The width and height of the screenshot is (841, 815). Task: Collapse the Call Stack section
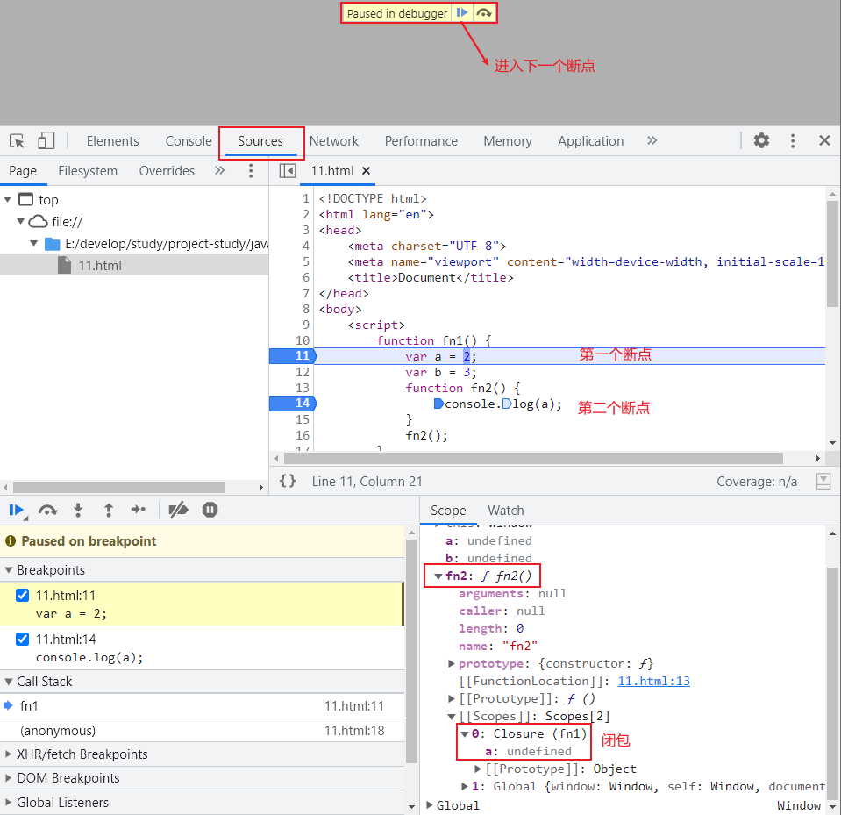[x=44, y=682]
